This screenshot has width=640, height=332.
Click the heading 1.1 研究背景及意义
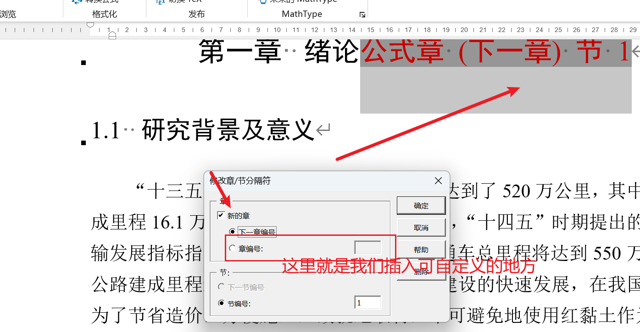click(x=202, y=130)
